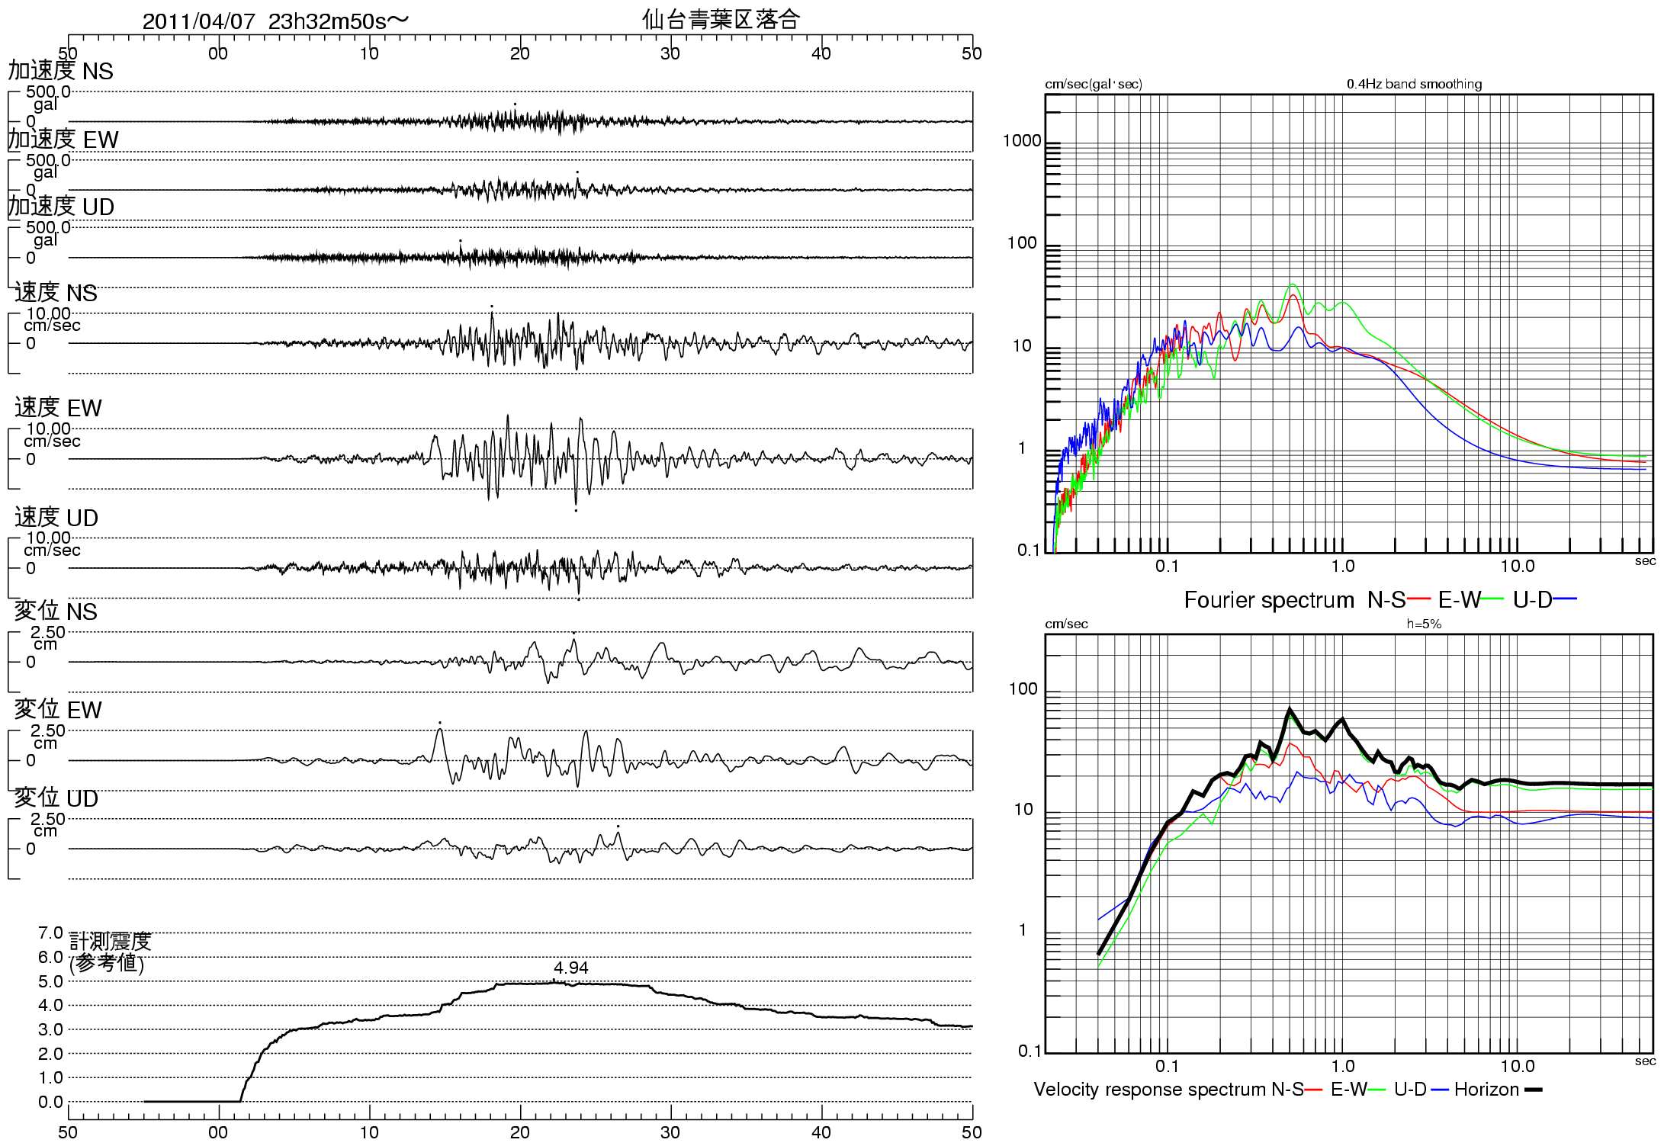
Task: Select the 速度 UD trace label
Action: coord(56,518)
